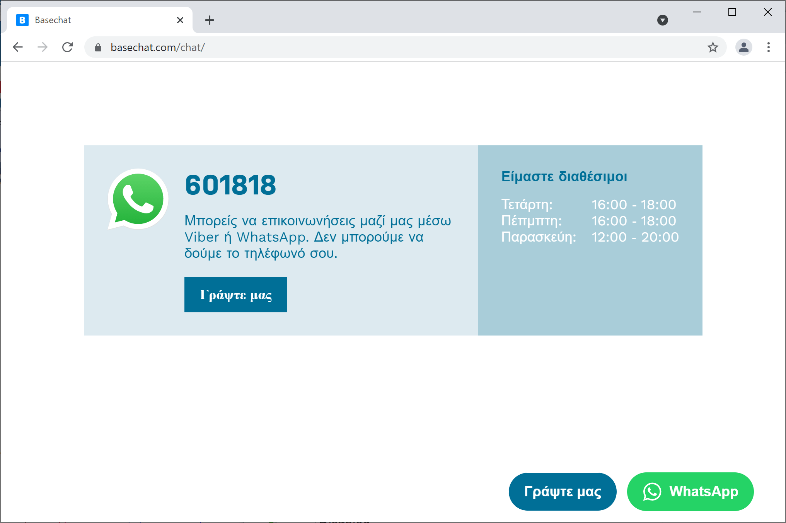786x523 pixels.
Task: Close the Basechat tab
Action: [180, 20]
